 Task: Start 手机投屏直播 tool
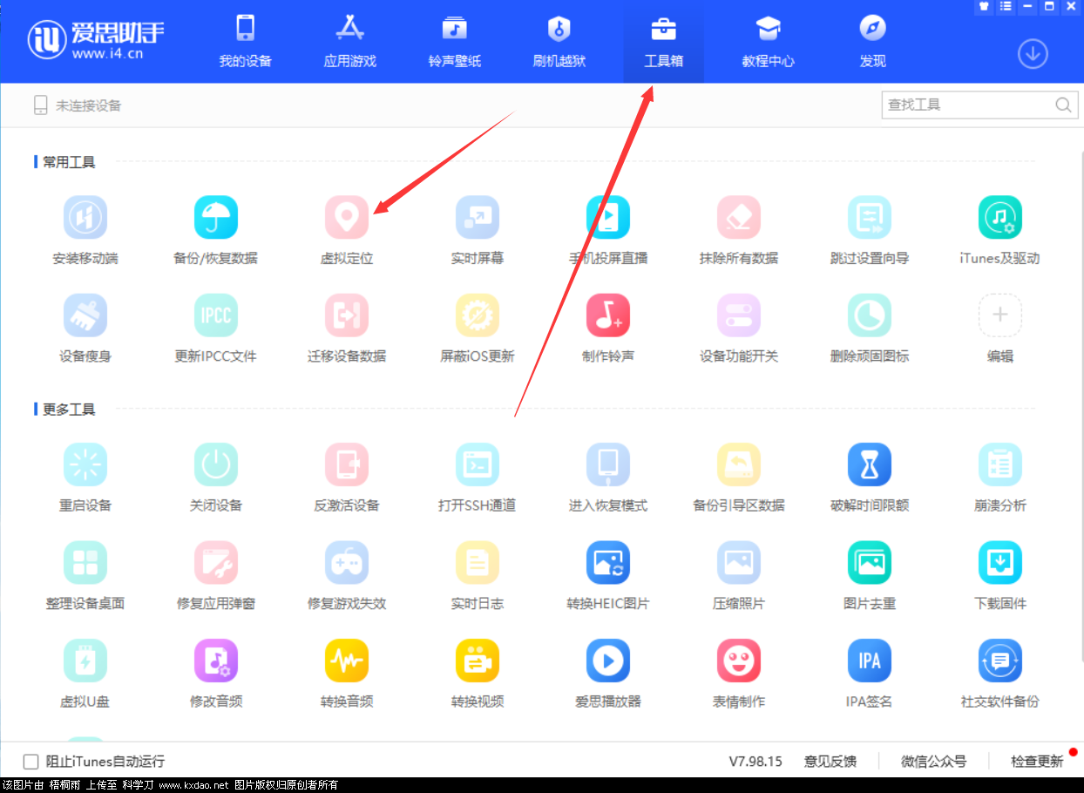[608, 217]
